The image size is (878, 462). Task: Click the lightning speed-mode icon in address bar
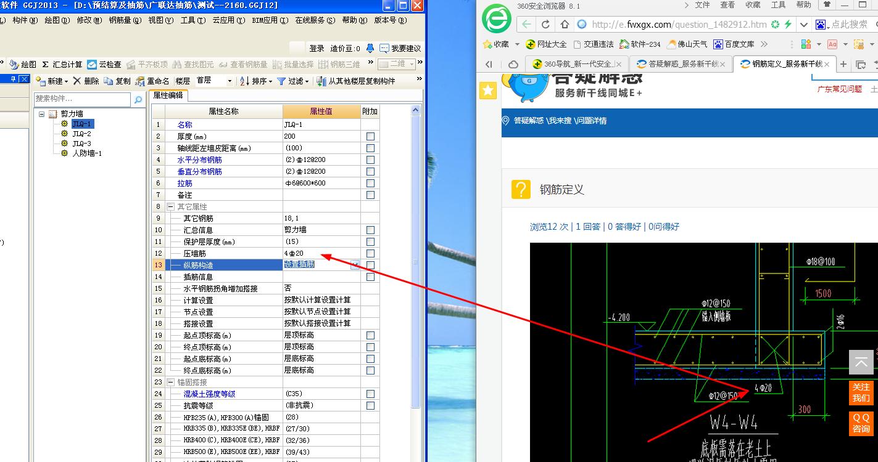(787, 25)
